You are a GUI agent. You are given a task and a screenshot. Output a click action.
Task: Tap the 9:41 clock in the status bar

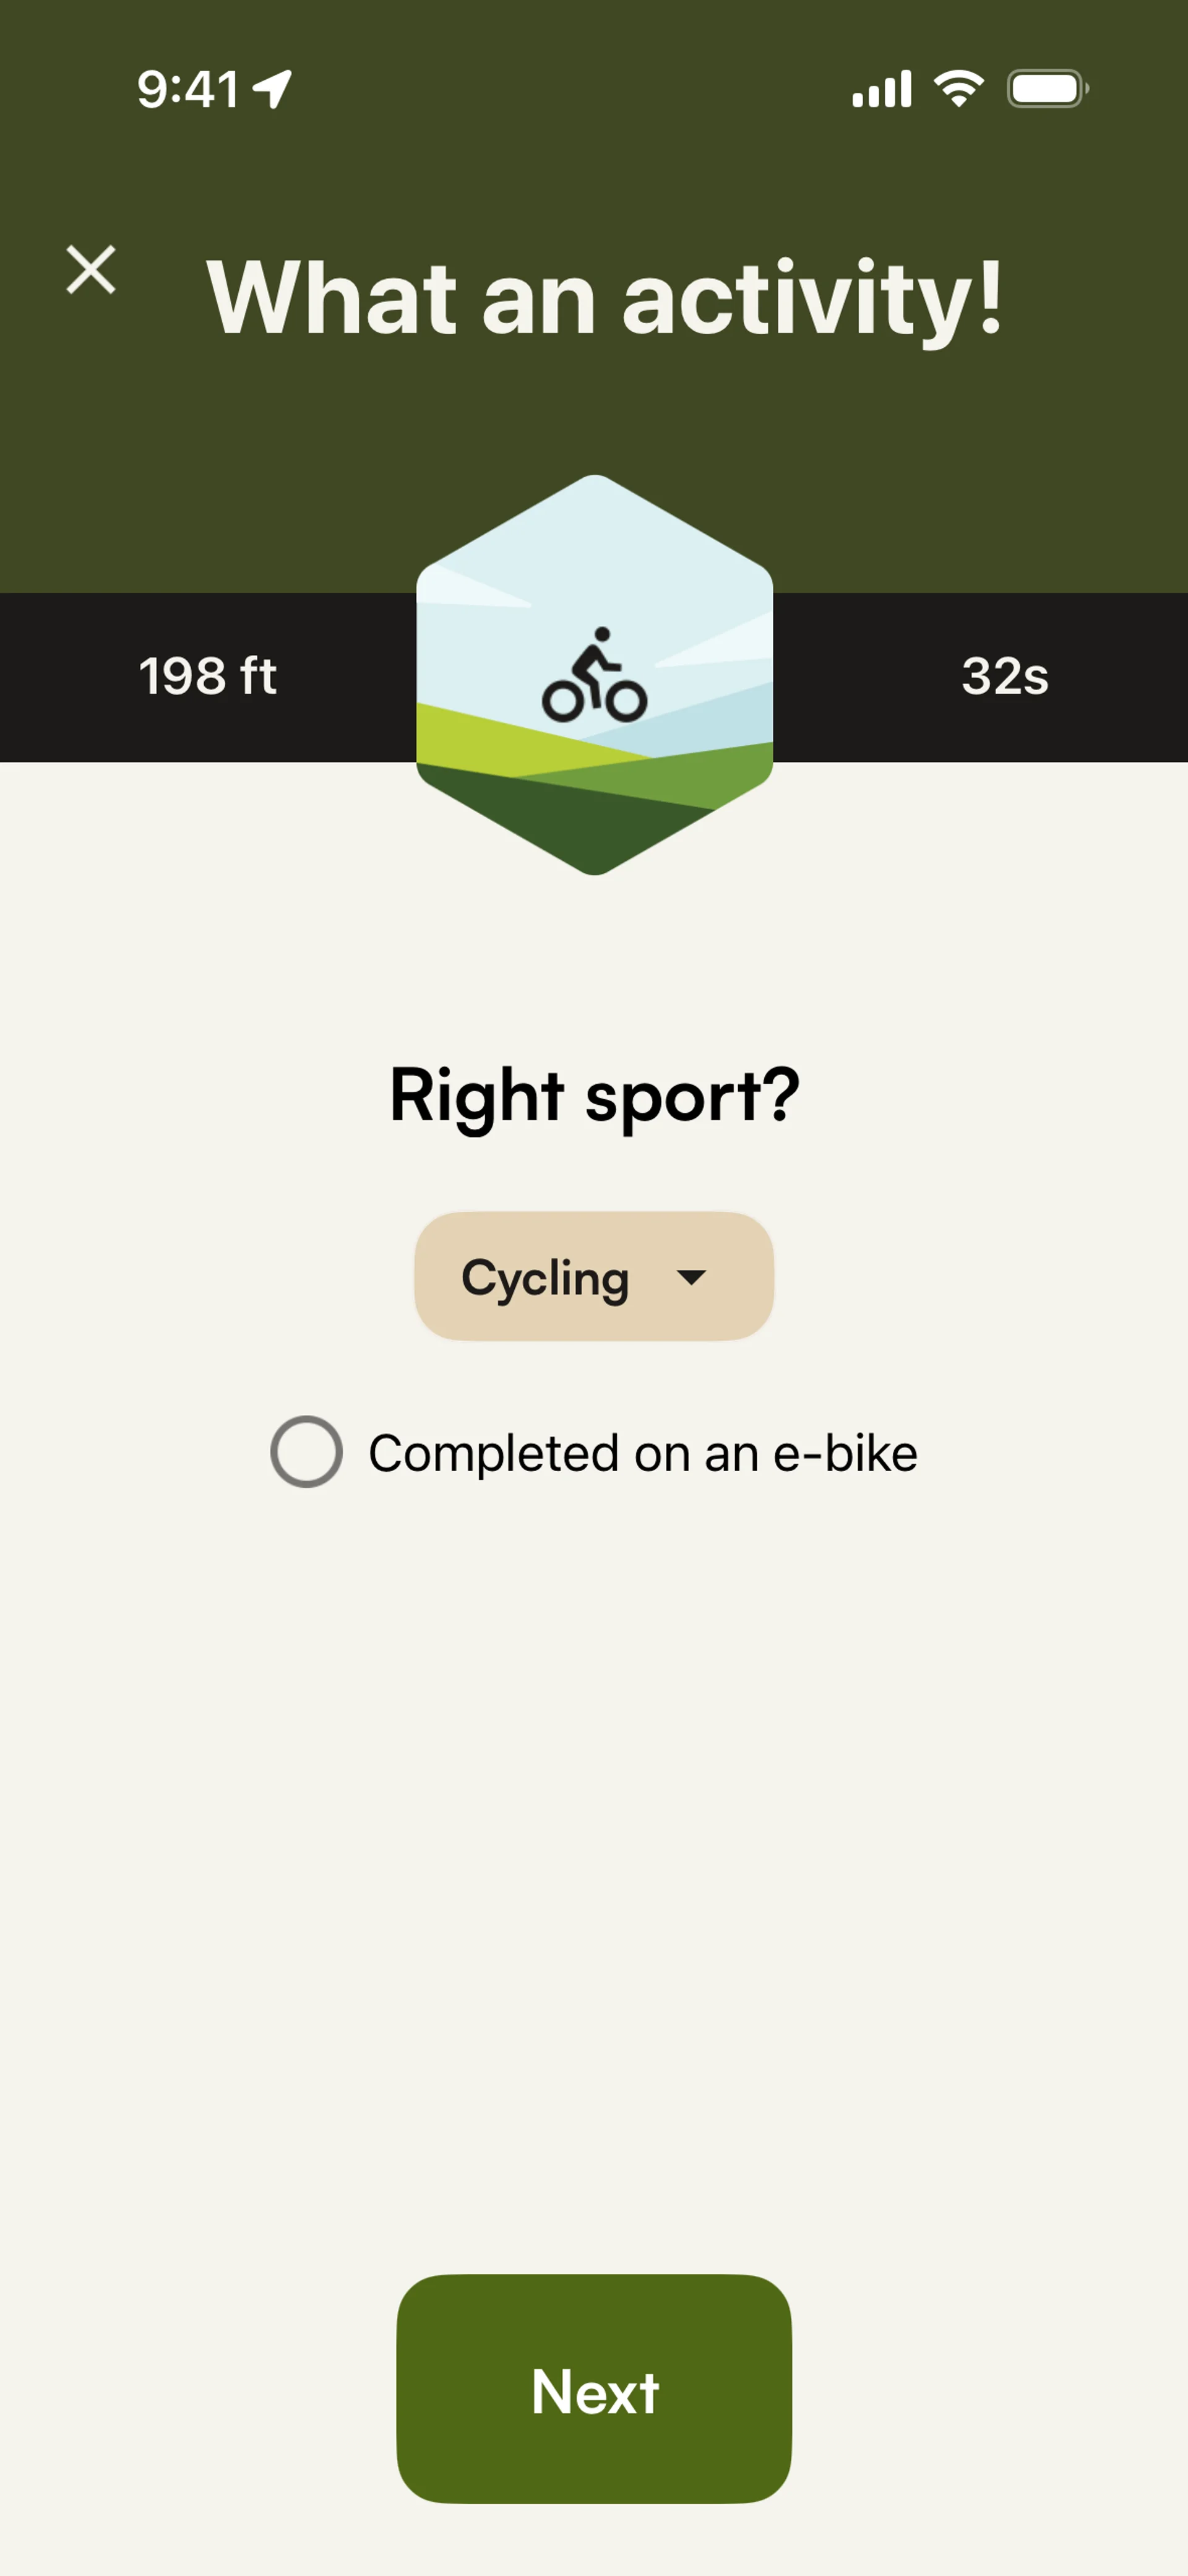click(187, 89)
